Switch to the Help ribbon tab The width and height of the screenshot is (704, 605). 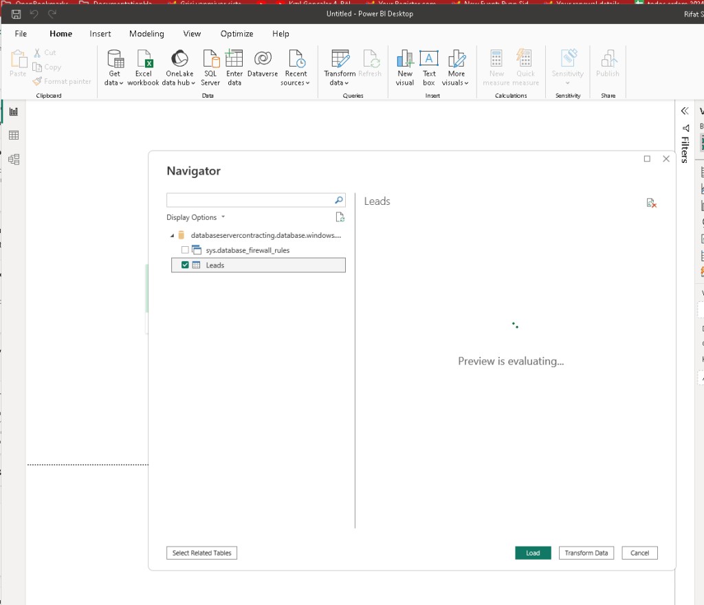click(x=280, y=34)
